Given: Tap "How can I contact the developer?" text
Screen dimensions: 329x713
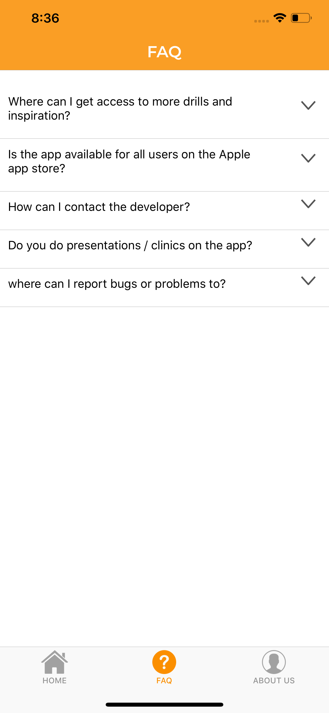Looking at the screenshot, I should click(99, 207).
